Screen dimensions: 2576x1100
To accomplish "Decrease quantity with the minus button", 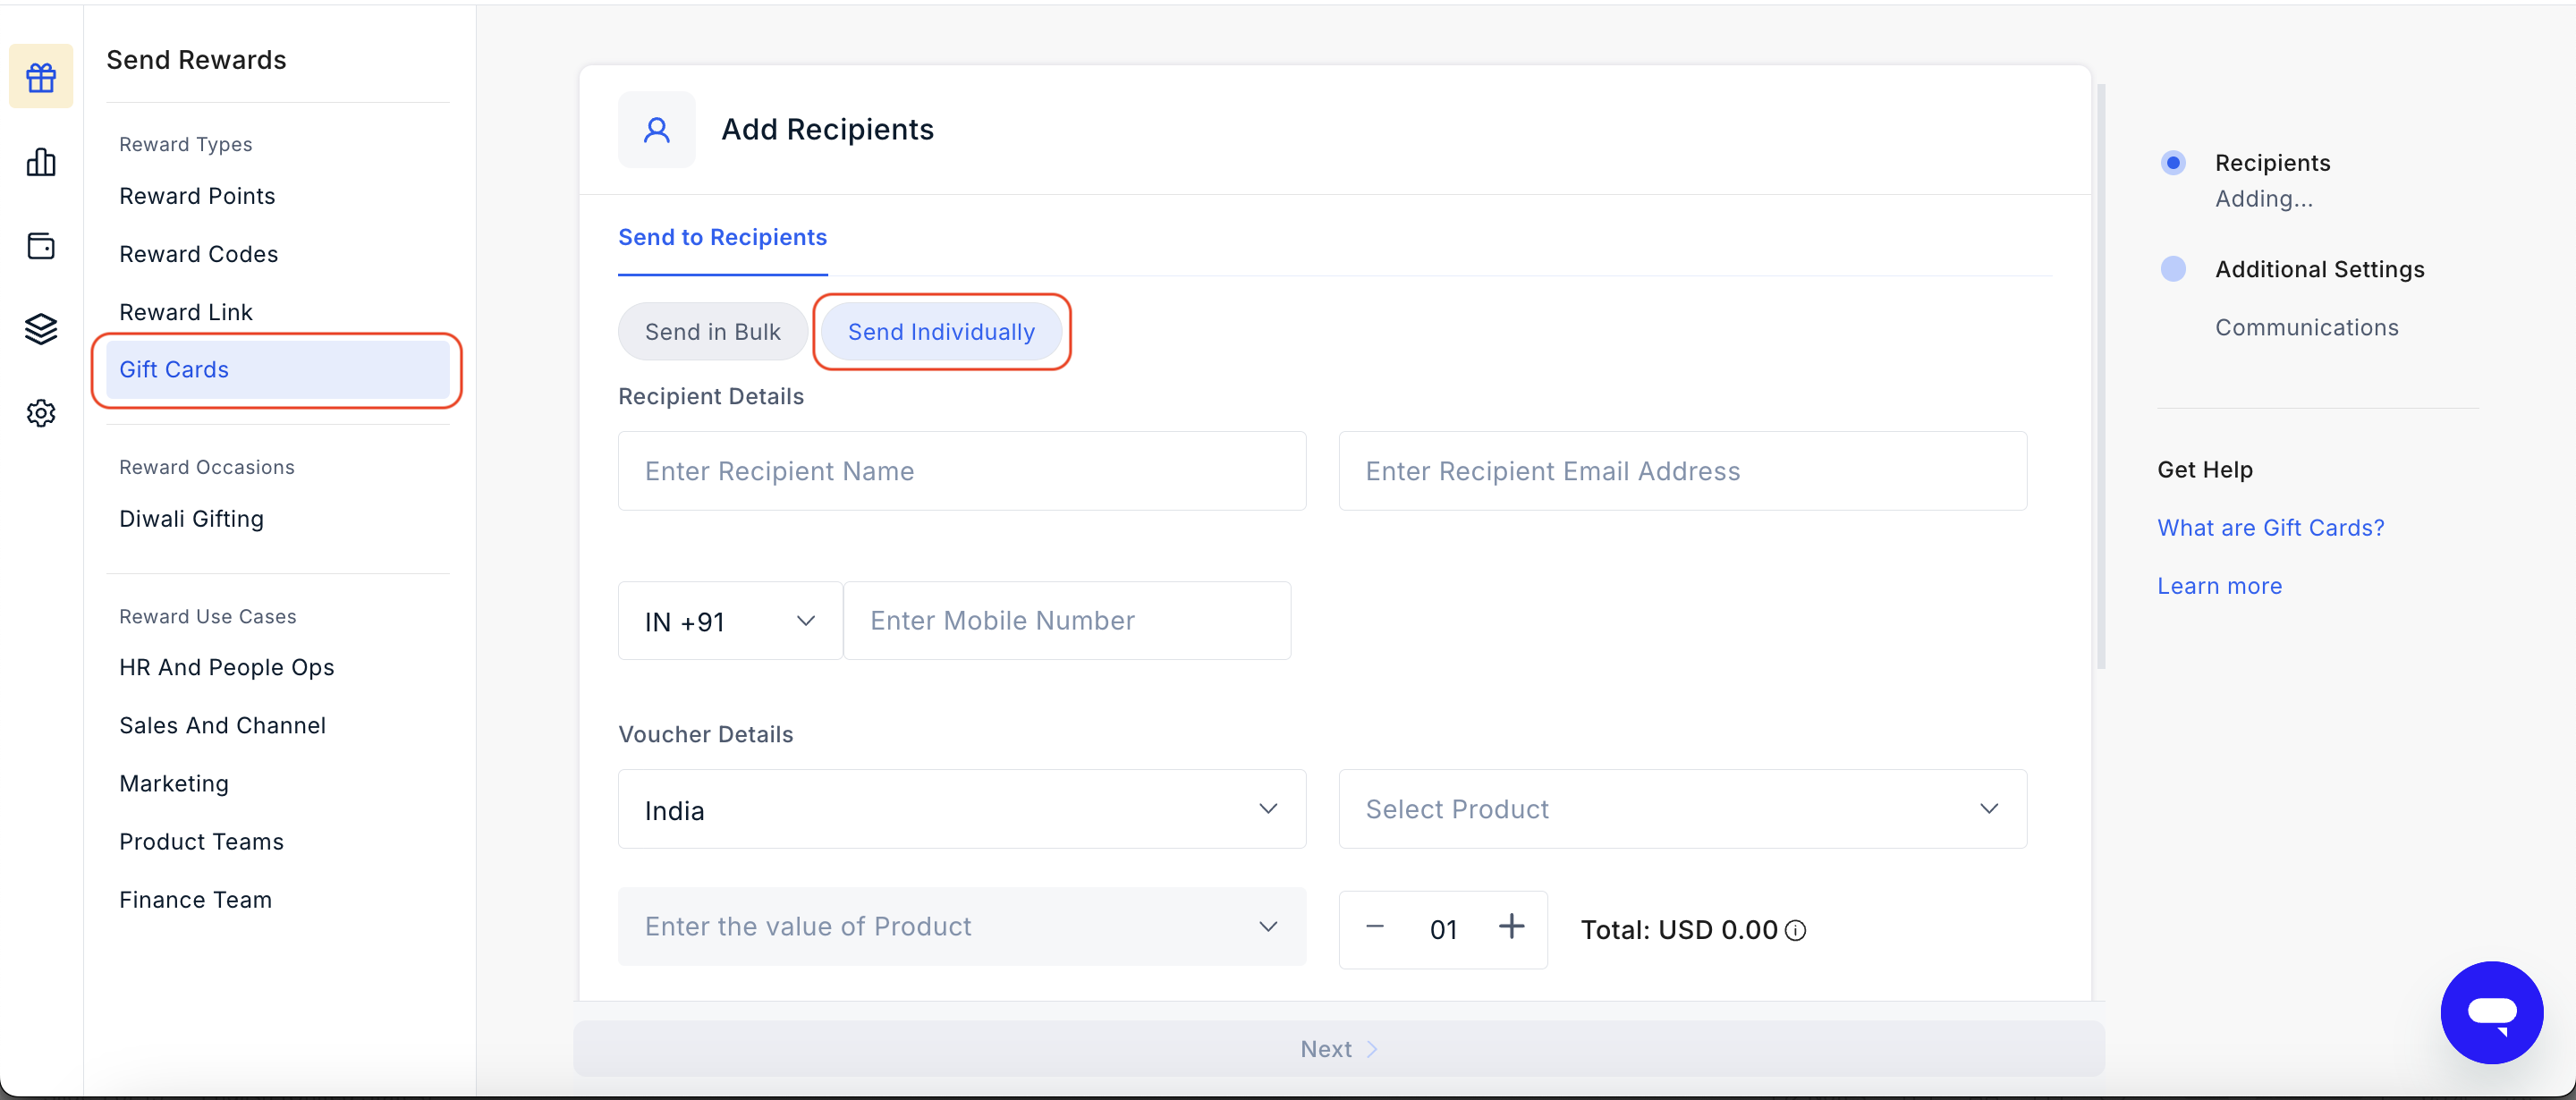I will (1375, 927).
